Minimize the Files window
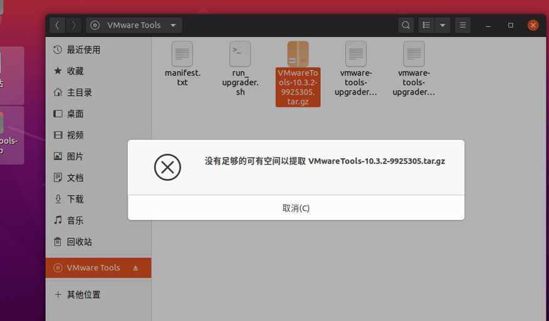 pos(488,26)
